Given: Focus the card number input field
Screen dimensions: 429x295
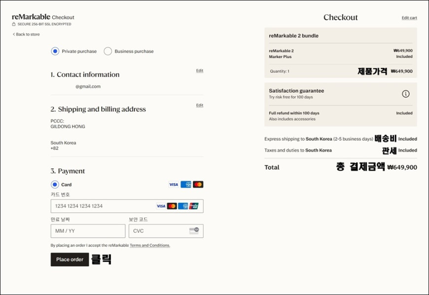Looking at the screenshot, I should click(127, 206).
